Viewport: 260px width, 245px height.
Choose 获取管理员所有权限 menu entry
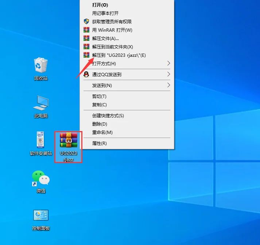point(127,21)
